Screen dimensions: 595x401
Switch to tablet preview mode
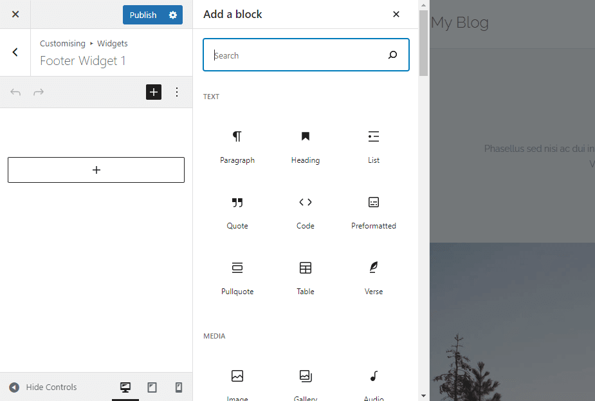152,387
